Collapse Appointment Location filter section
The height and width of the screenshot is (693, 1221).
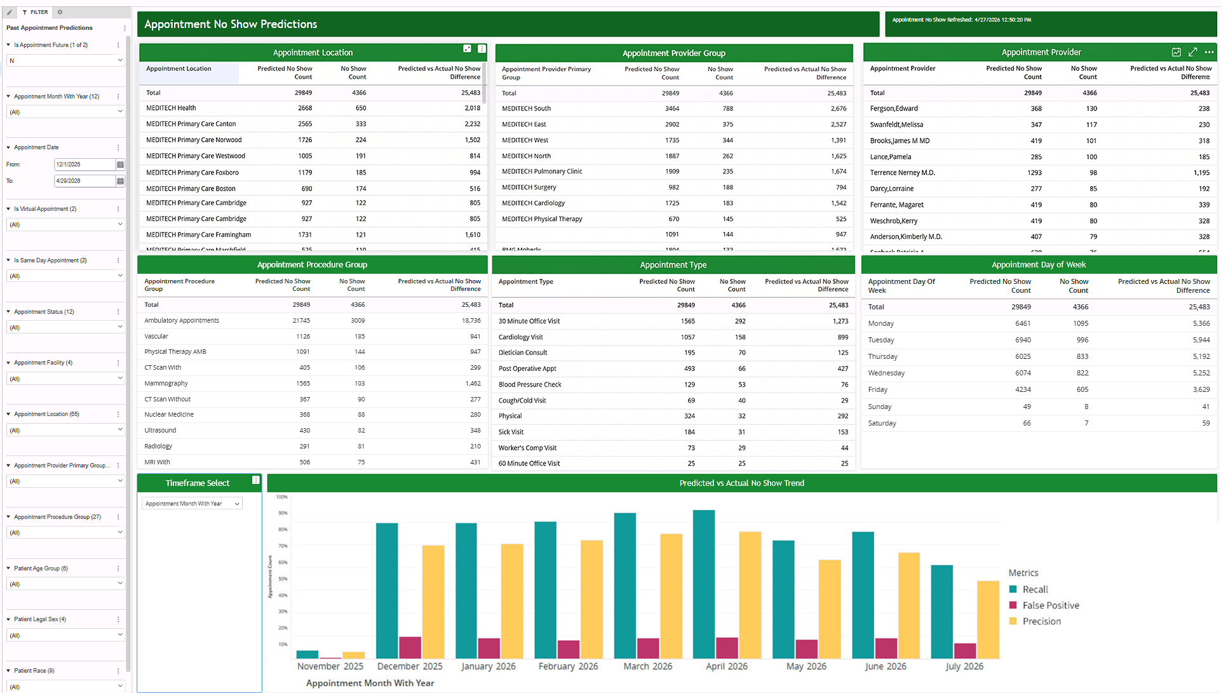pos(9,414)
